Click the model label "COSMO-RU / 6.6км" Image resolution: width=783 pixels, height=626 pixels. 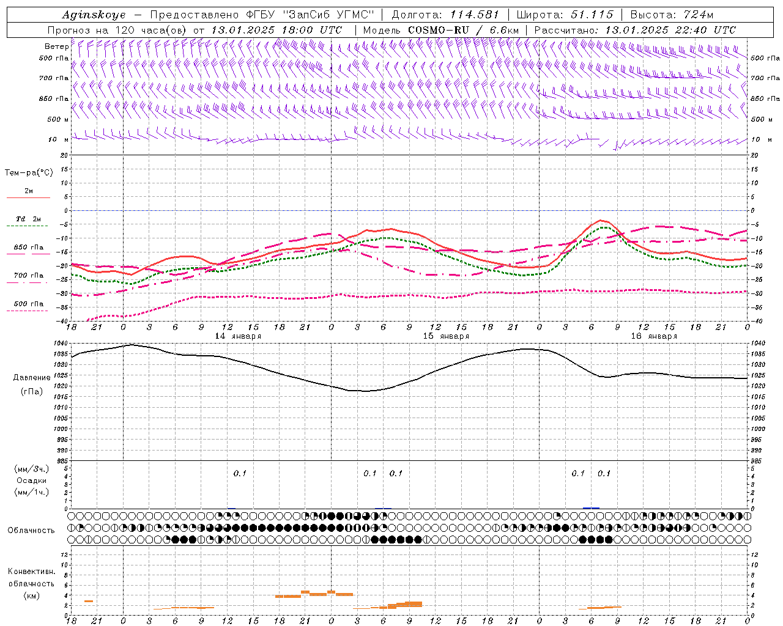tap(464, 30)
